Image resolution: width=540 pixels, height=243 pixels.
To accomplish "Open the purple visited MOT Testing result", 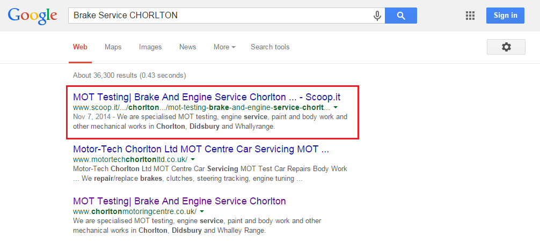I will tap(179, 201).
